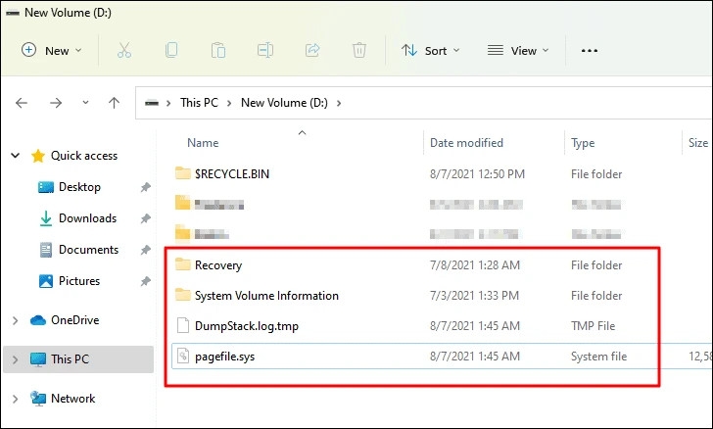
Task: Click This PC in breadcrumb path
Action: tap(199, 103)
